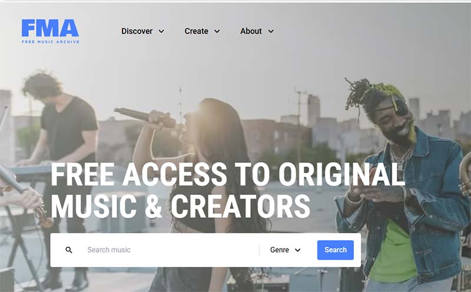Click the 'Free Access to Original' headline
This screenshot has width=471, height=292.
(228, 174)
